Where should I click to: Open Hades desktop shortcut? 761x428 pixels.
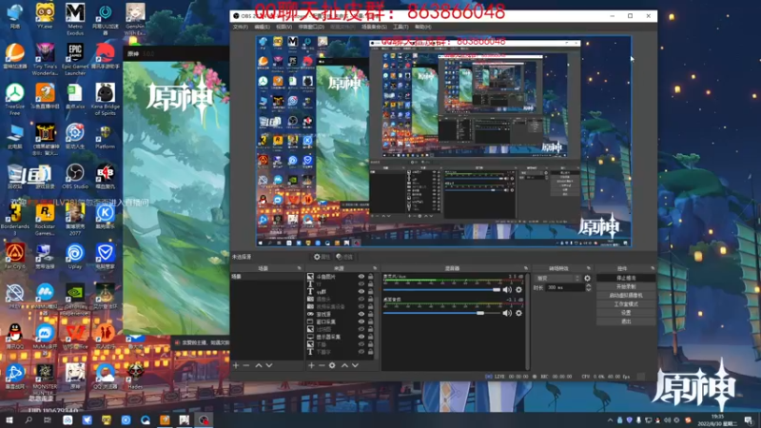135,376
